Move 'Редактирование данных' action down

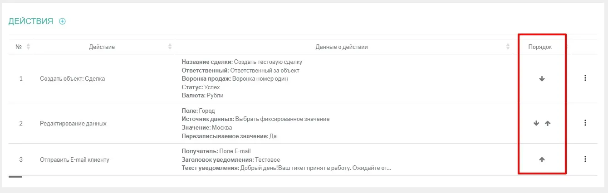tap(536, 123)
